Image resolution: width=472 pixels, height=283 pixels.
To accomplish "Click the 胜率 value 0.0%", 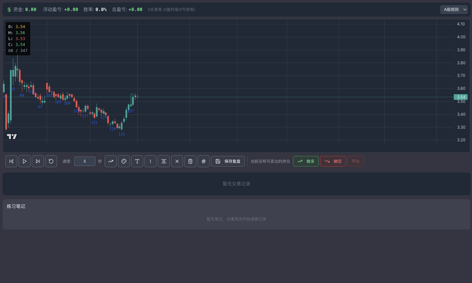I will (101, 10).
